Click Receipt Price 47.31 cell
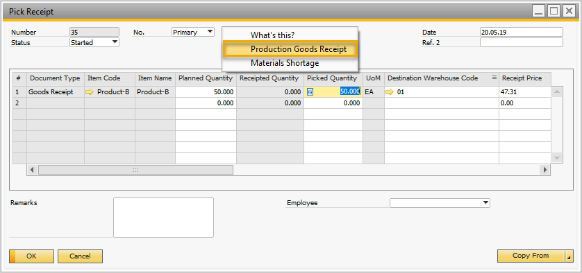 (x=524, y=92)
